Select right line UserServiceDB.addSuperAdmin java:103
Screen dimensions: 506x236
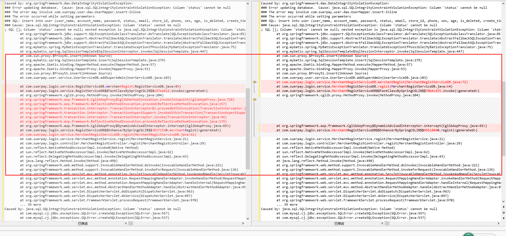pyautogui.click(x=352, y=78)
